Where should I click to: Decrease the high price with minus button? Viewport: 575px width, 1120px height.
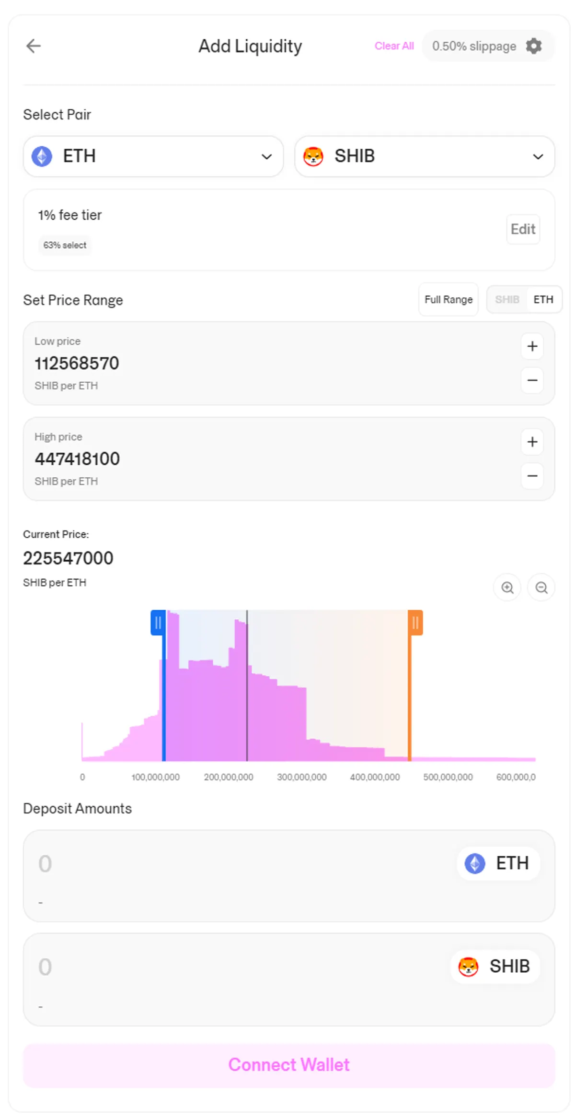point(532,476)
